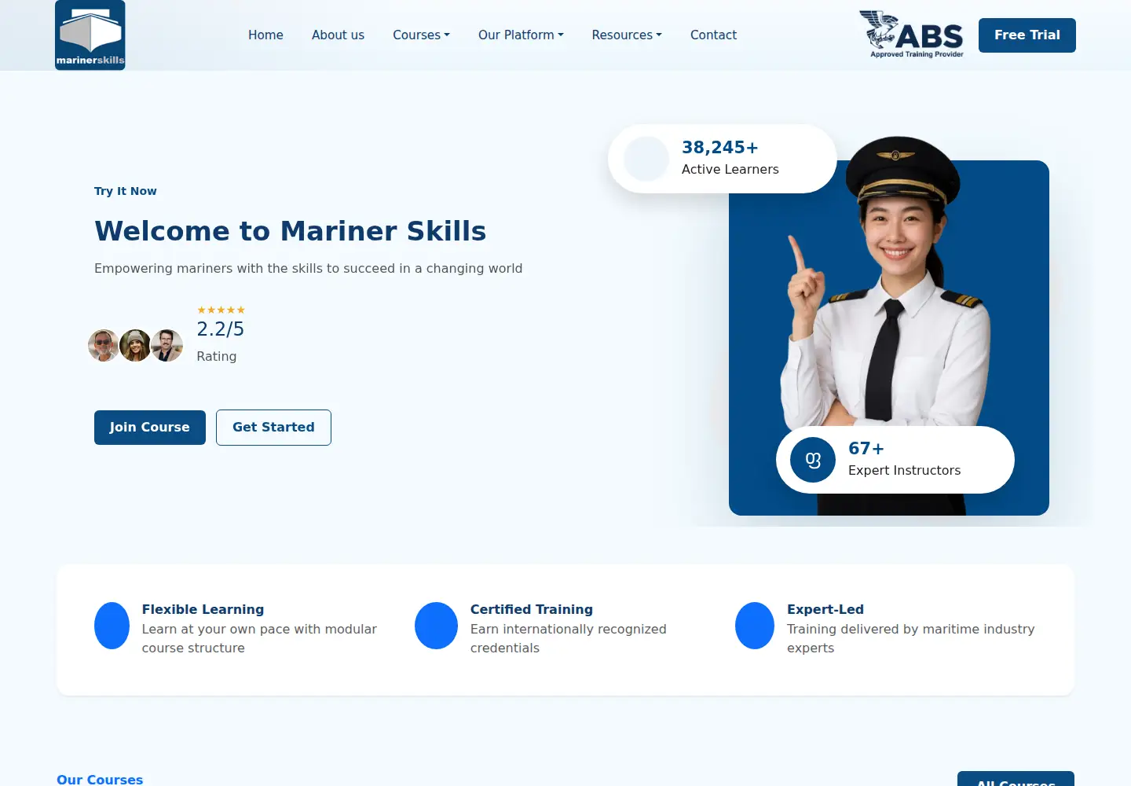This screenshot has height=786, width=1131.
Task: Expand the Courses dropdown menu
Action: [x=421, y=35]
